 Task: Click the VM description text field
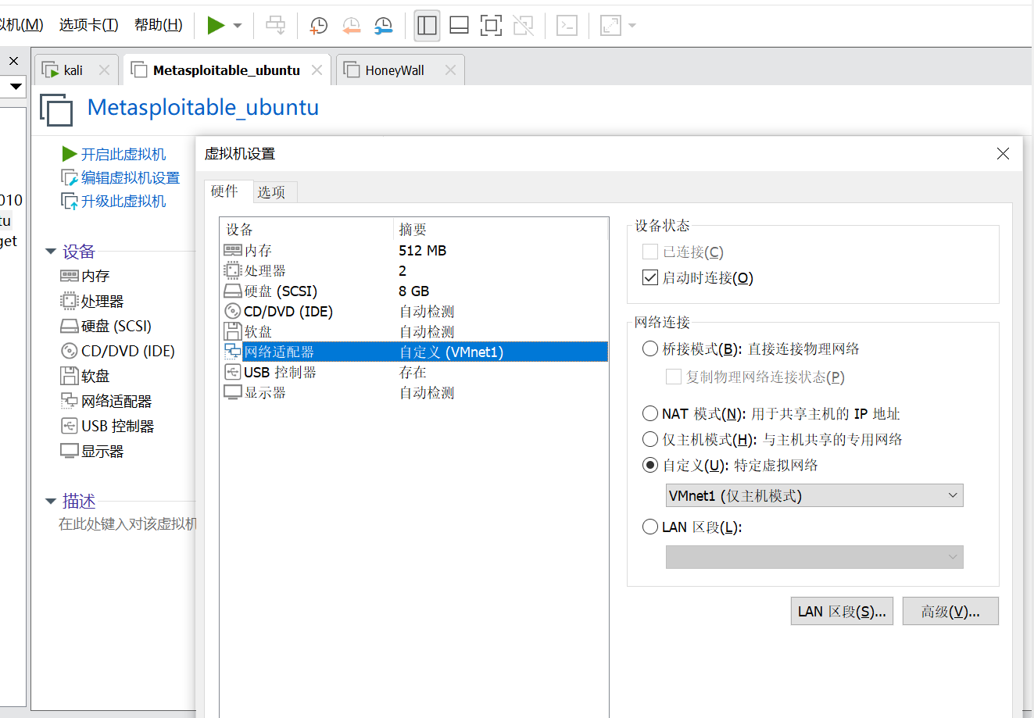(x=127, y=523)
